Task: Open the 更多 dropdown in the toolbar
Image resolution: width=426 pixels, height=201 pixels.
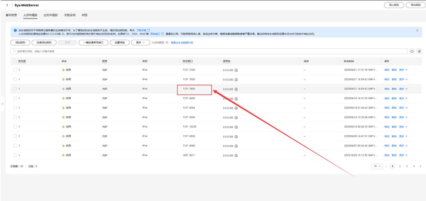Action: click(140, 43)
